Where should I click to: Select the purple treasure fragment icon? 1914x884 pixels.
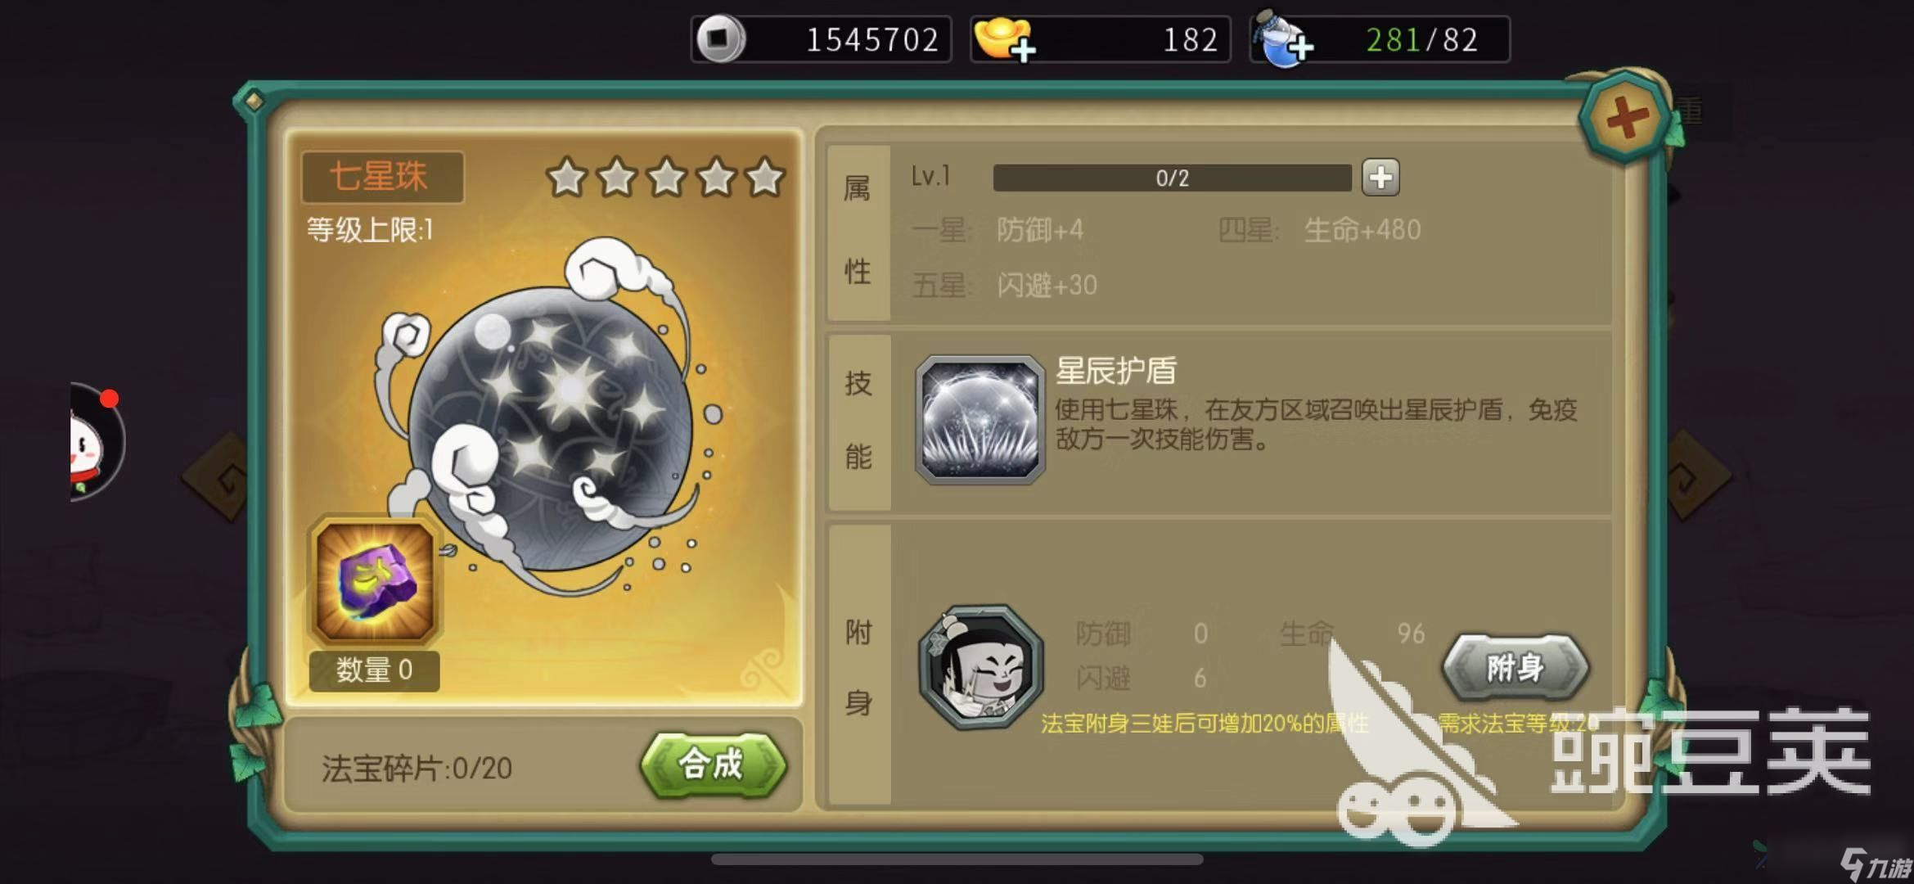(375, 581)
